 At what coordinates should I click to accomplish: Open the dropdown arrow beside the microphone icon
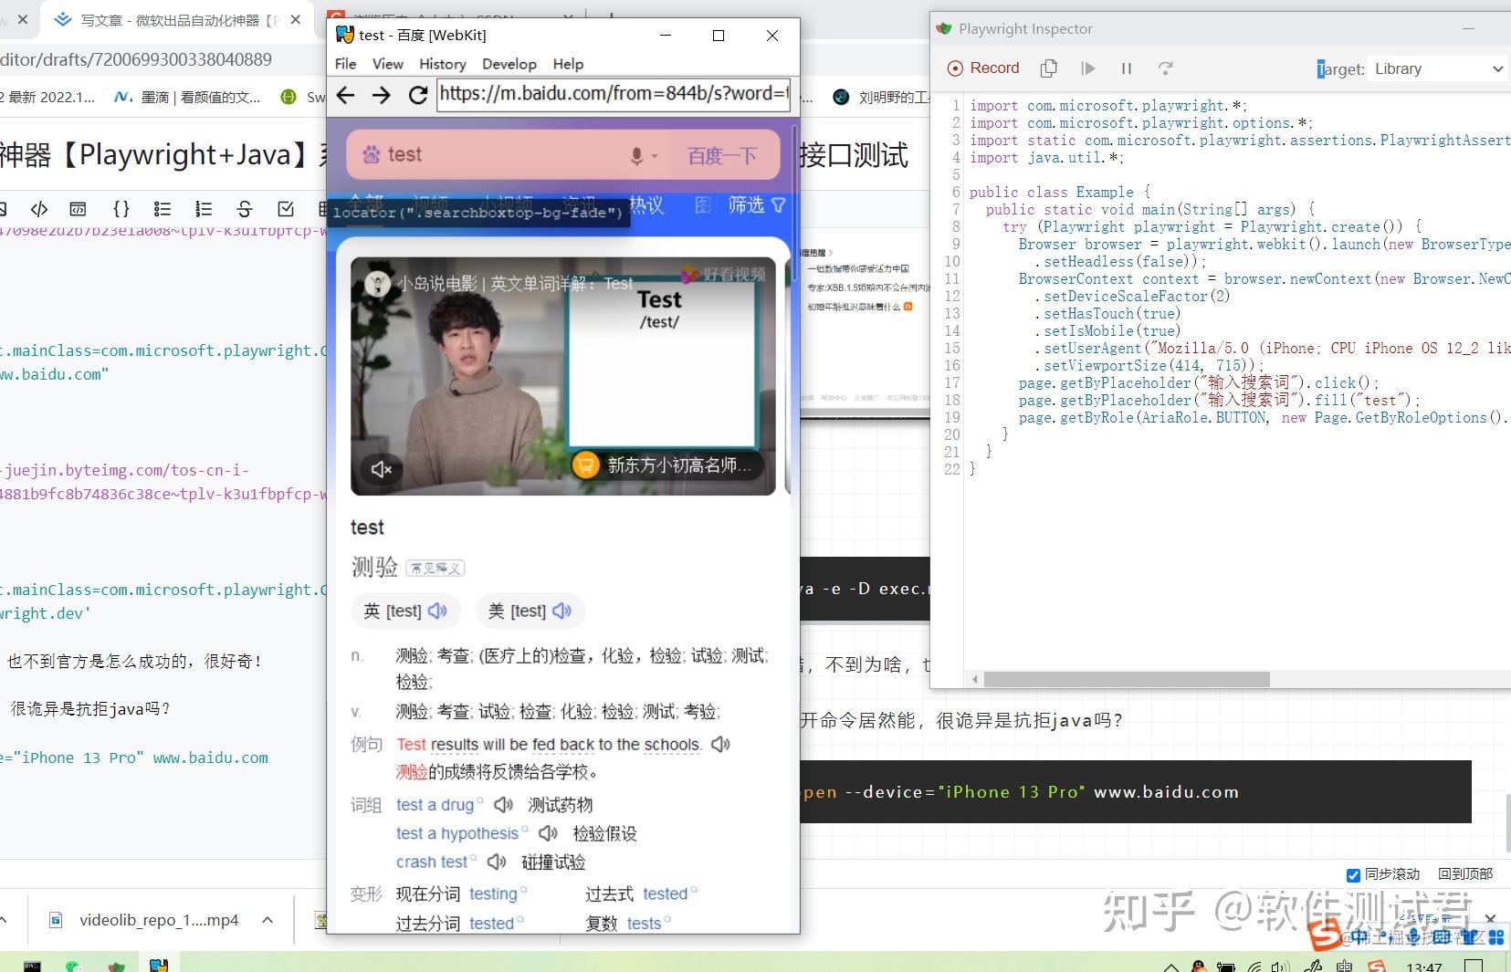654,154
